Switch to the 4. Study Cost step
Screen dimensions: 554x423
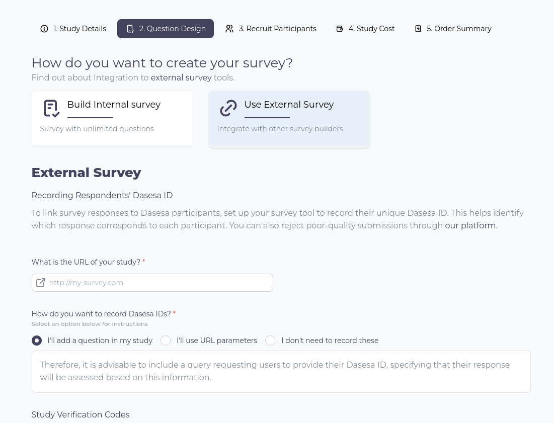coord(365,29)
